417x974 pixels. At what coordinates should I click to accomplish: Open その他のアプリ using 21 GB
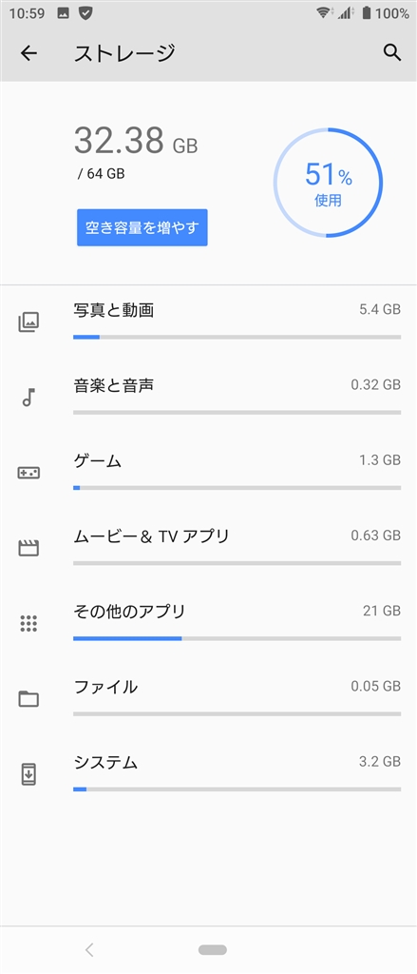[x=209, y=623]
